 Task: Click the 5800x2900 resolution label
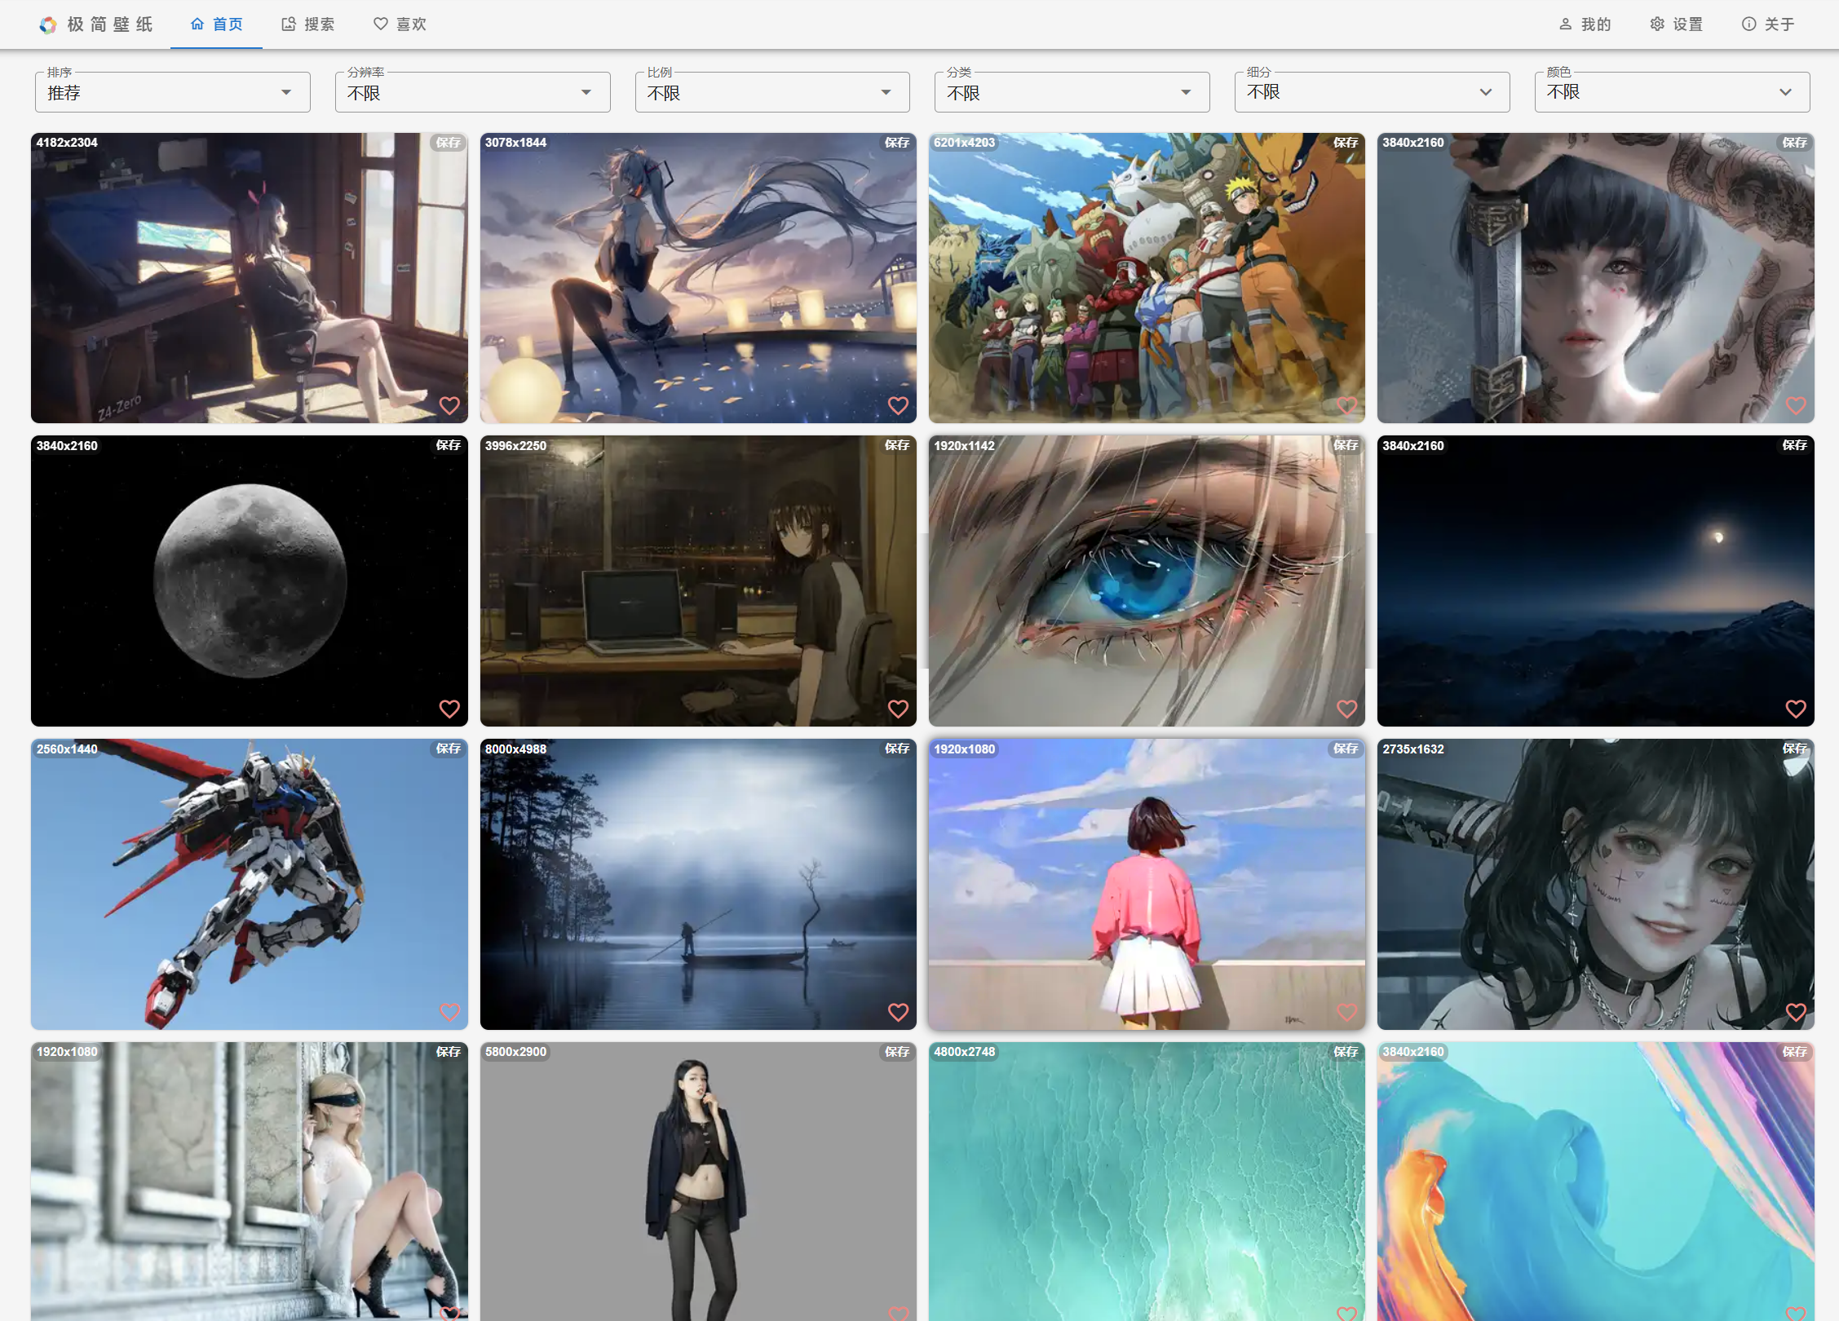(515, 1052)
